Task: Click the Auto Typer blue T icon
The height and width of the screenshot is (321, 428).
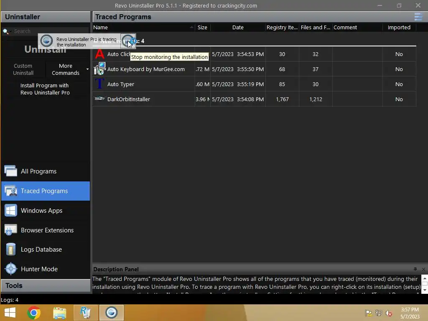Action: click(99, 84)
